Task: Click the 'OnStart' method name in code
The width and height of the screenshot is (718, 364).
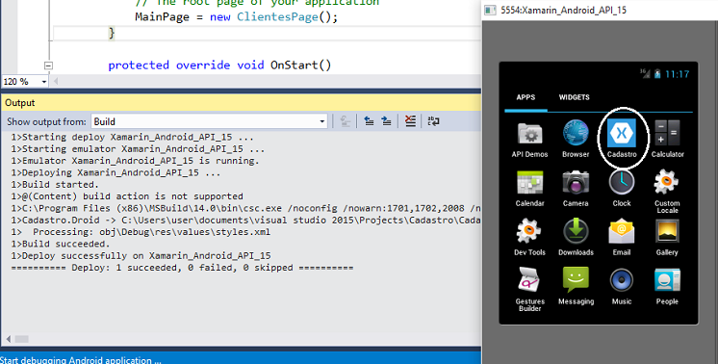Action: coord(294,65)
